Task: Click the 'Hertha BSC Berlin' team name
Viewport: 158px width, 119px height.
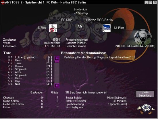Action: 99,20
